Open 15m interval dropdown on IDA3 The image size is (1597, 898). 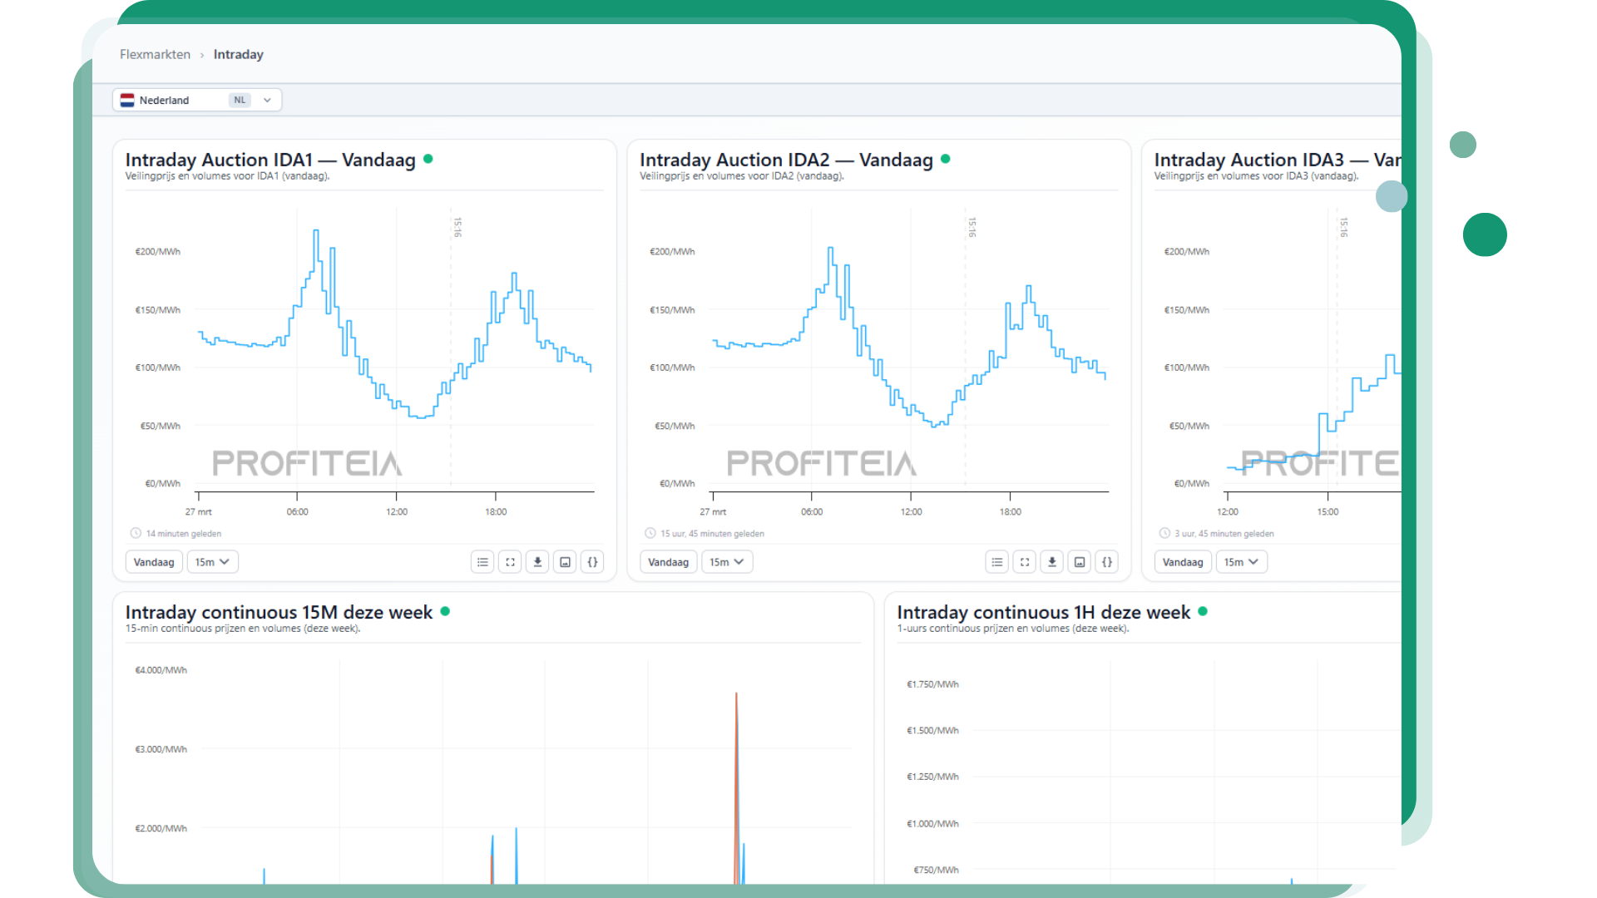pos(1241,562)
